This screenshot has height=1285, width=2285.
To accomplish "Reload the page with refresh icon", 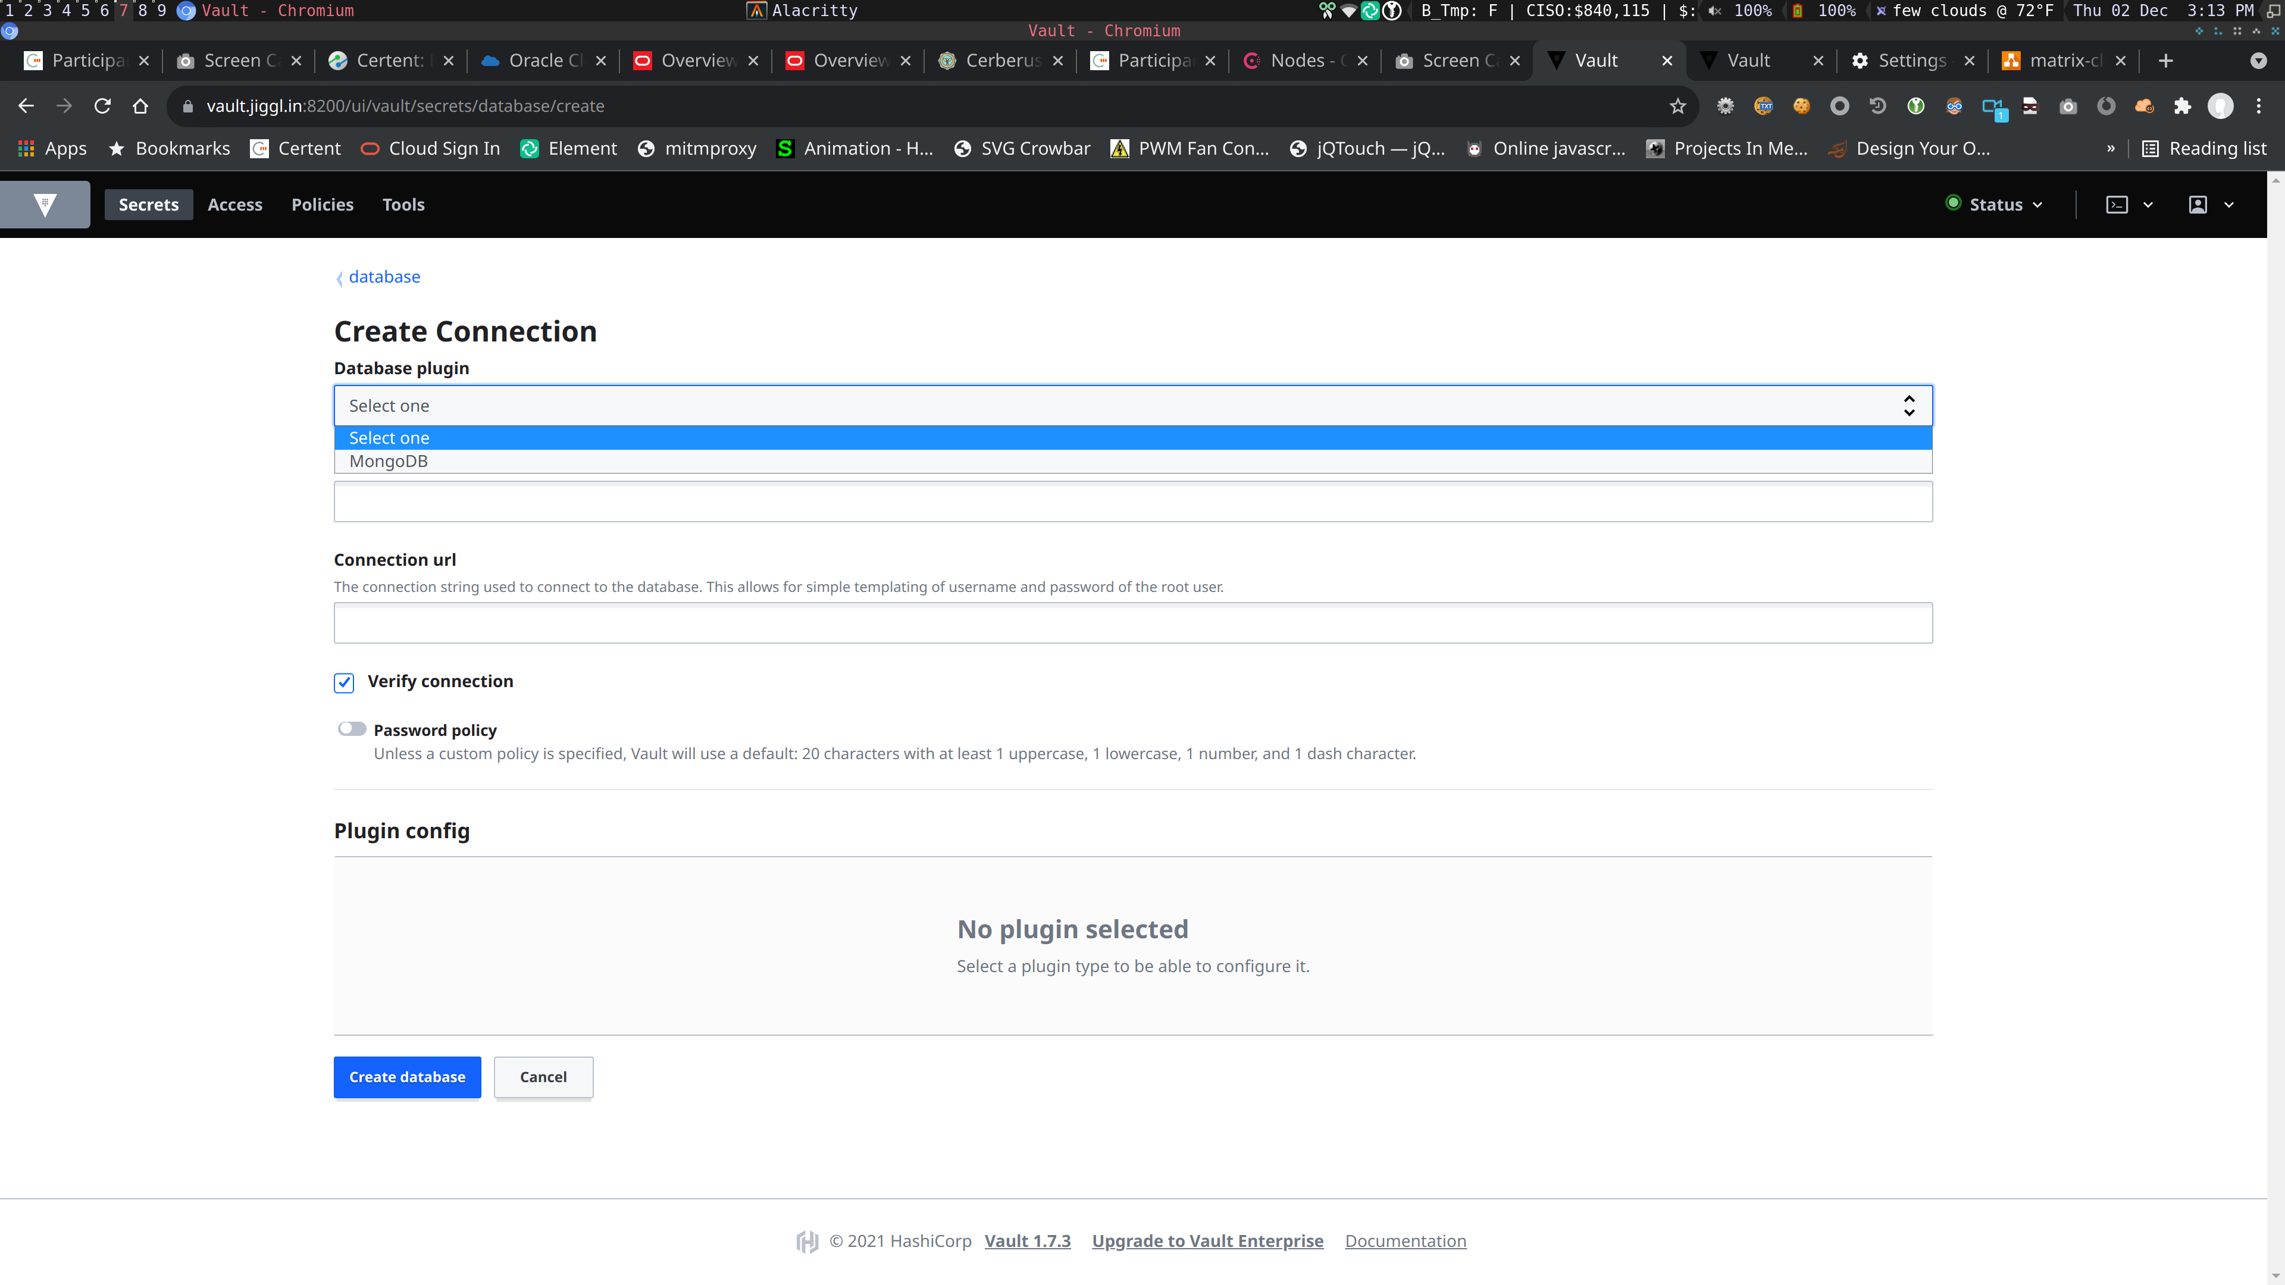I will click(102, 106).
